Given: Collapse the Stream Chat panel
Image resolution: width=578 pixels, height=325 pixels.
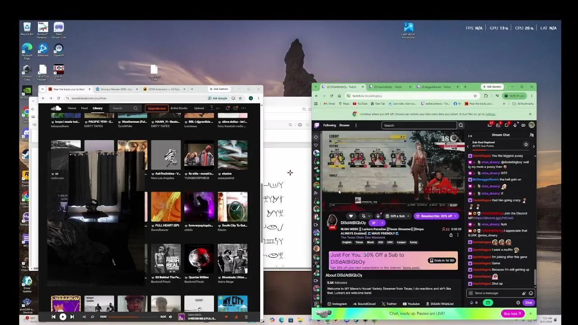Looking at the screenshot, I should point(470,135).
